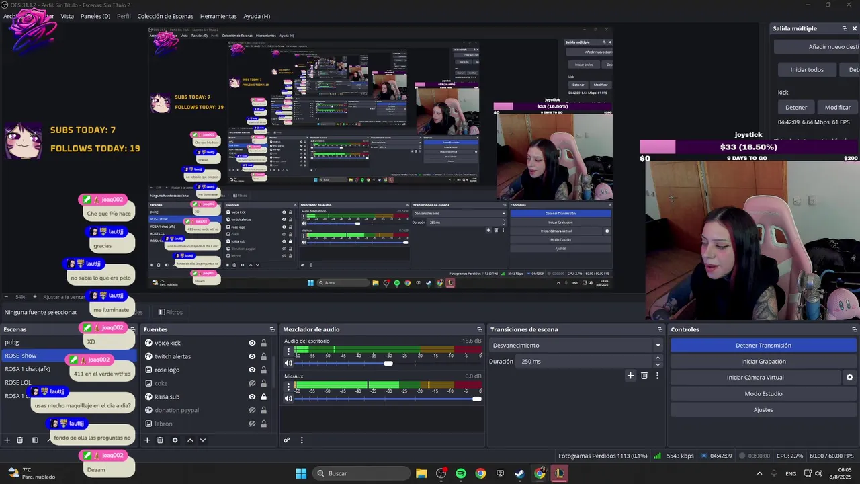Add a new scene with plus icon
This screenshot has height=484, width=860.
[7, 440]
